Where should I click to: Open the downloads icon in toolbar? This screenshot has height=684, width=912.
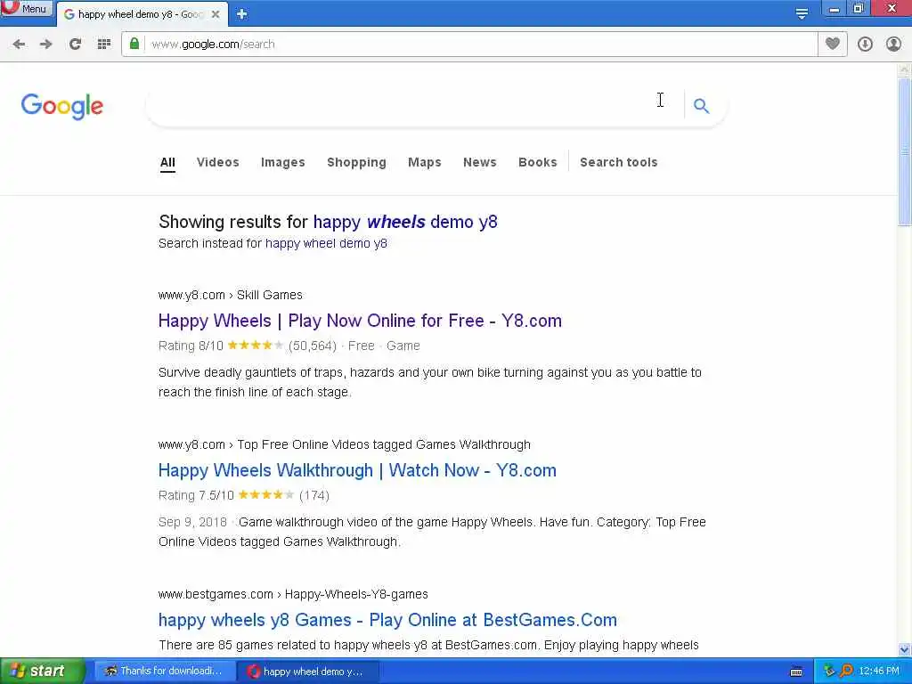click(x=865, y=45)
